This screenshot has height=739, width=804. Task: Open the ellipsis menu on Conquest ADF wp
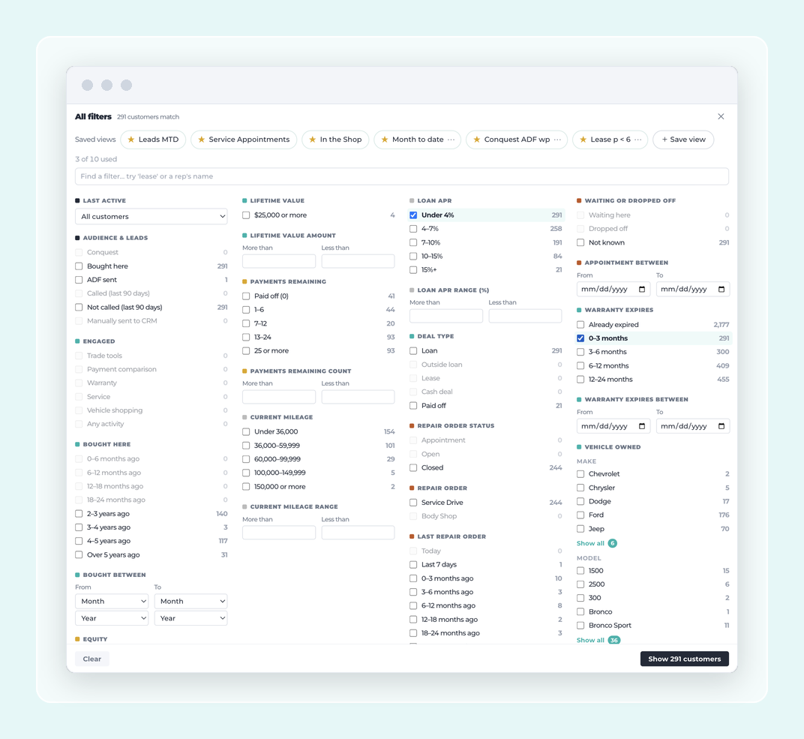[x=557, y=140]
